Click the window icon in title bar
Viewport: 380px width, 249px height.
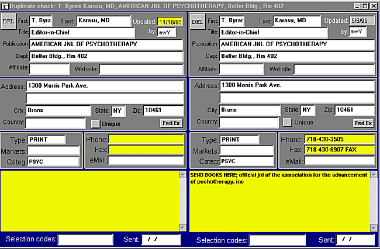coord(5,5)
